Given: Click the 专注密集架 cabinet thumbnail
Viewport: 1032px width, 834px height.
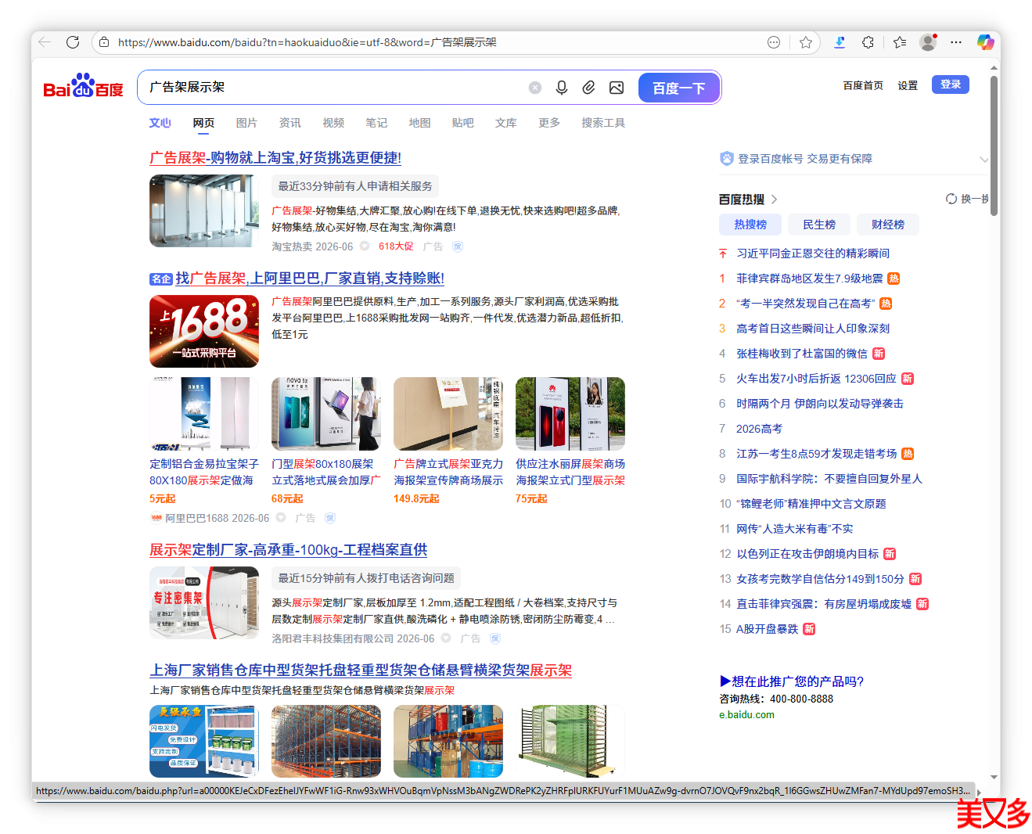Looking at the screenshot, I should coord(204,603).
